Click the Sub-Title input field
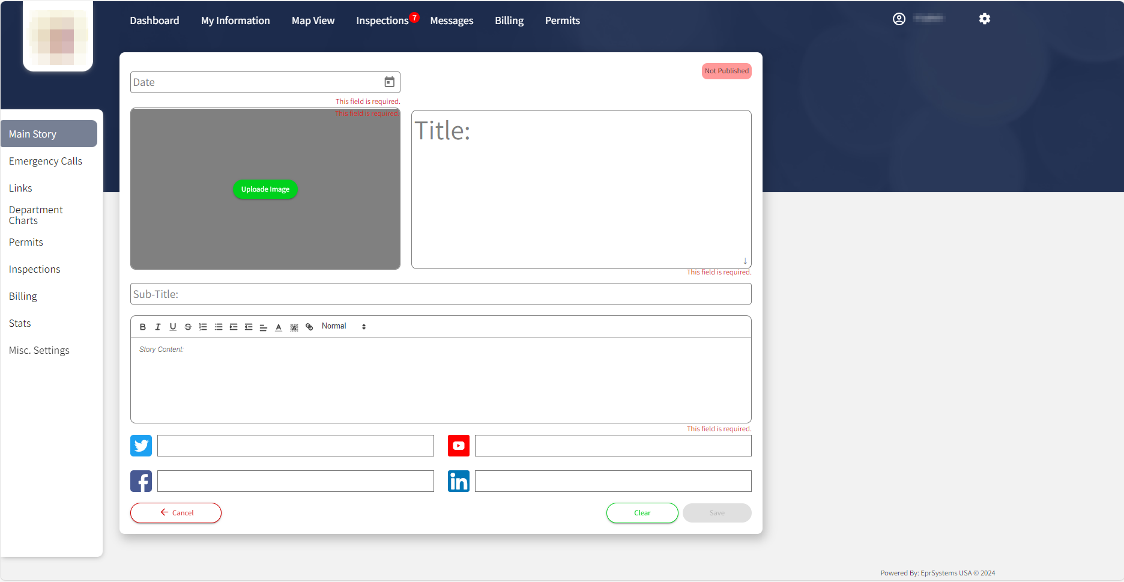Image resolution: width=1124 pixels, height=582 pixels. point(440,294)
